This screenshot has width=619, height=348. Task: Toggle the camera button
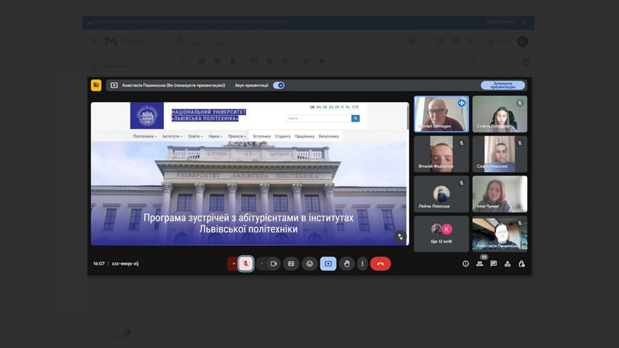pos(274,264)
